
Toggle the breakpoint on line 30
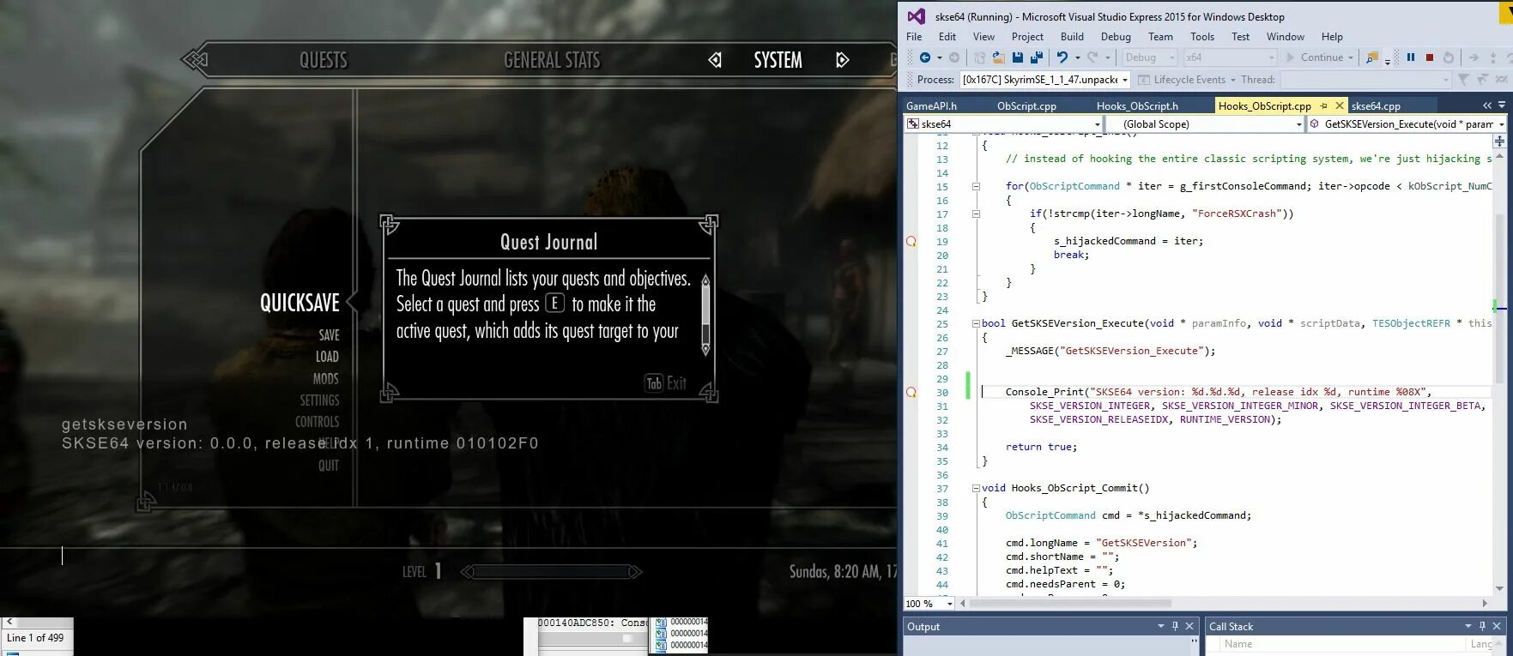911,392
